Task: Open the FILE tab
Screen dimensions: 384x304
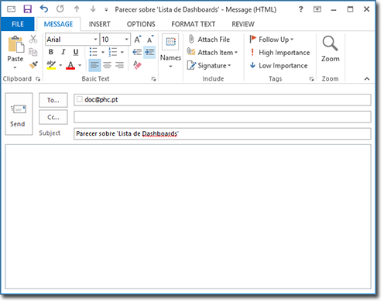Action: (x=18, y=24)
